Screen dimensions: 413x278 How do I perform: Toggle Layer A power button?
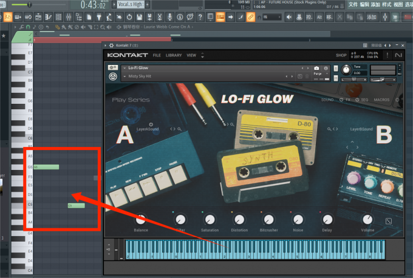tap(151, 124)
